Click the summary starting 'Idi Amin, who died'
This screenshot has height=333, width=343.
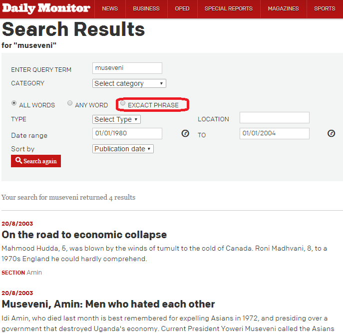coord(168,324)
